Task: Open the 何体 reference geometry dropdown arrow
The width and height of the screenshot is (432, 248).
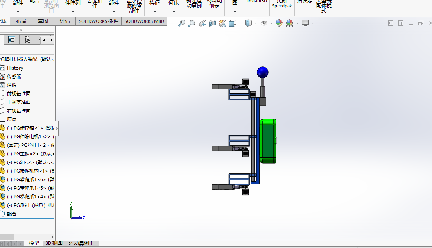Action: [x=174, y=12]
